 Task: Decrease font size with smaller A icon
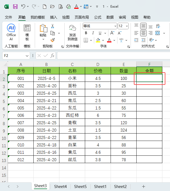(x=120, y=33)
